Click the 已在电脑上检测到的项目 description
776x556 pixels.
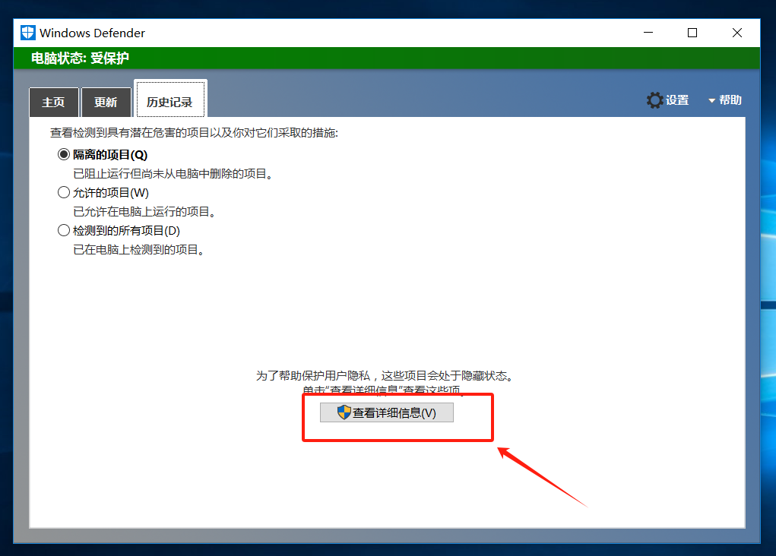click(138, 250)
